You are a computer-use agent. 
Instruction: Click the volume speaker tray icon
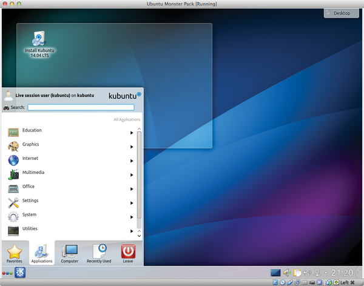click(x=287, y=273)
